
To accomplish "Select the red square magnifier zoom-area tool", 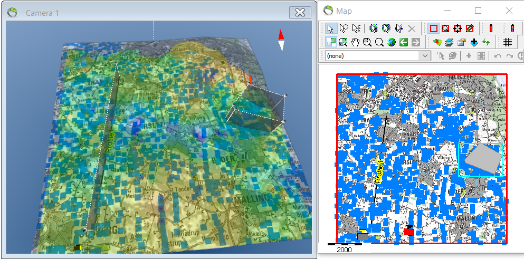I will click(445, 28).
